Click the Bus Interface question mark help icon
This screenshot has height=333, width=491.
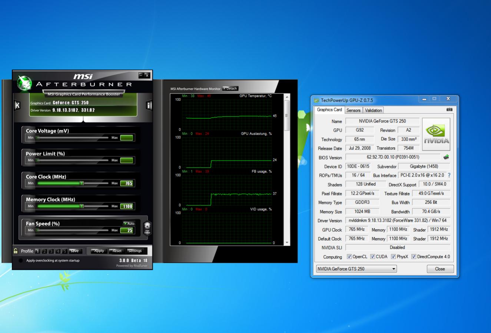click(x=449, y=175)
